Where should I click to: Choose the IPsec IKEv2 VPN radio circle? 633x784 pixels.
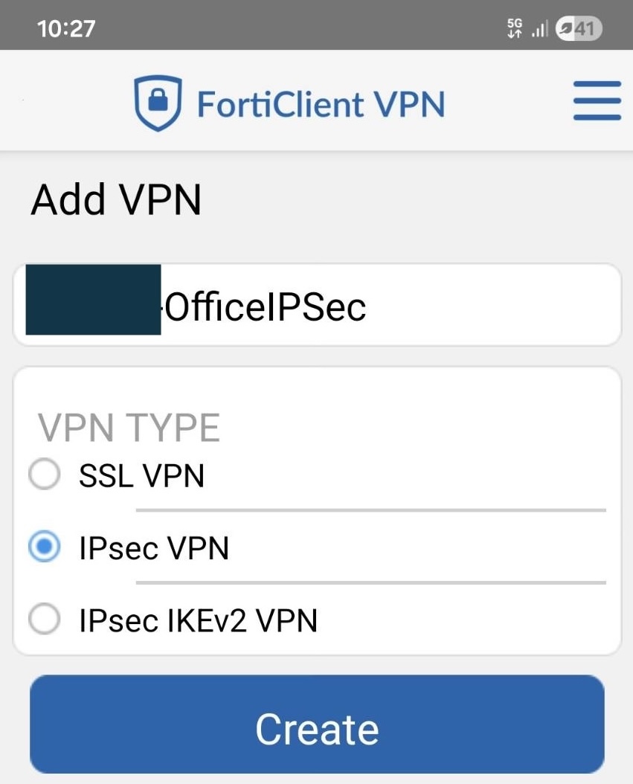point(44,620)
